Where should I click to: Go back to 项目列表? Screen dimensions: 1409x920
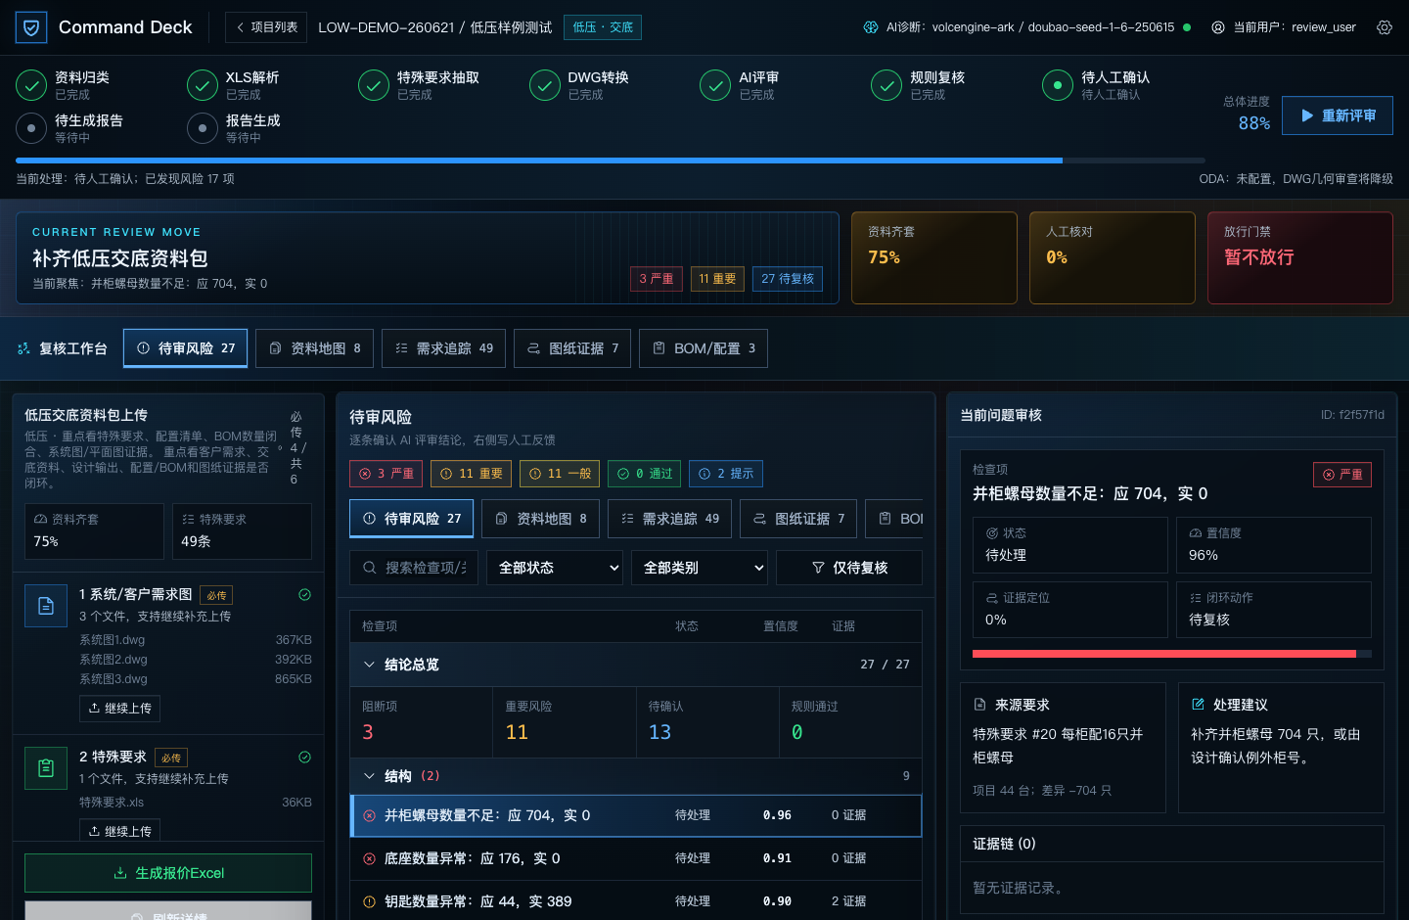(x=266, y=27)
